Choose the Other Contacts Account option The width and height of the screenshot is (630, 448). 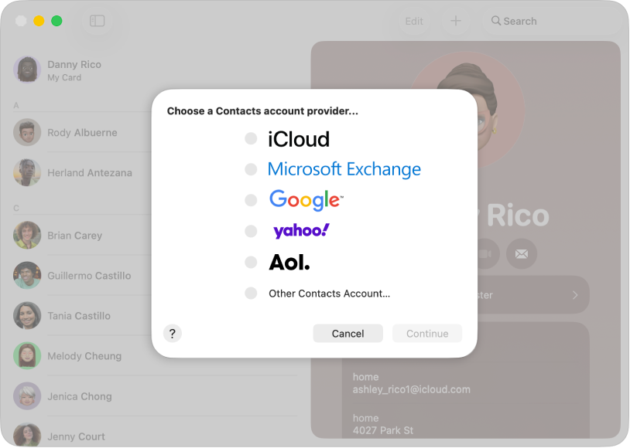click(251, 294)
